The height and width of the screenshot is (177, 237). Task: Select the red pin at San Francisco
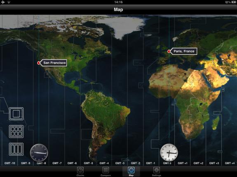point(39,63)
